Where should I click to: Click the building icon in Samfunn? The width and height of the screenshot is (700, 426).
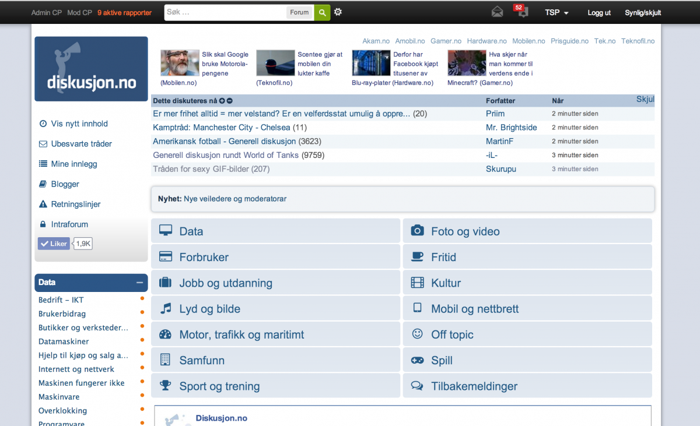[x=165, y=360]
